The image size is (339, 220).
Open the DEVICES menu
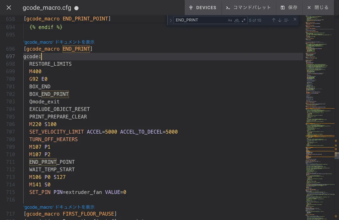203,8
